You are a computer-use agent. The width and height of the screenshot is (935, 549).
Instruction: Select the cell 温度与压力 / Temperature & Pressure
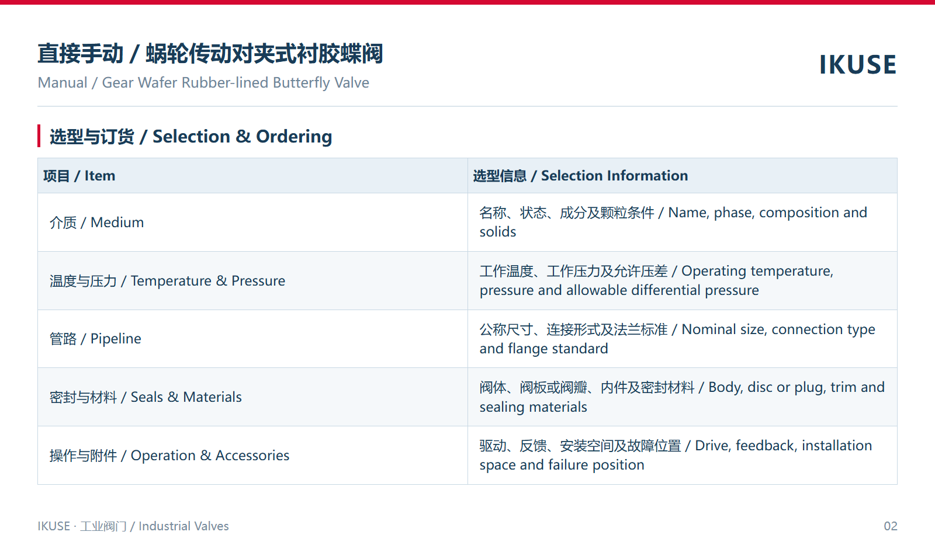pos(252,281)
